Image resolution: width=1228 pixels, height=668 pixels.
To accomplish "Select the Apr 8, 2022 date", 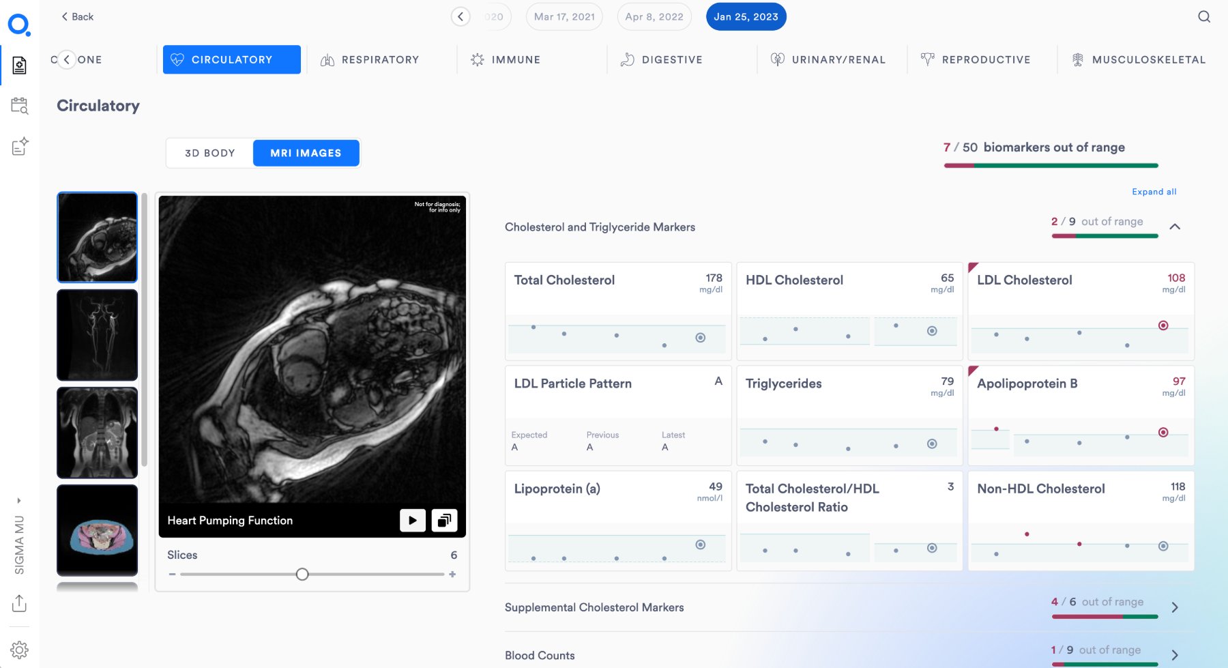I will (654, 16).
